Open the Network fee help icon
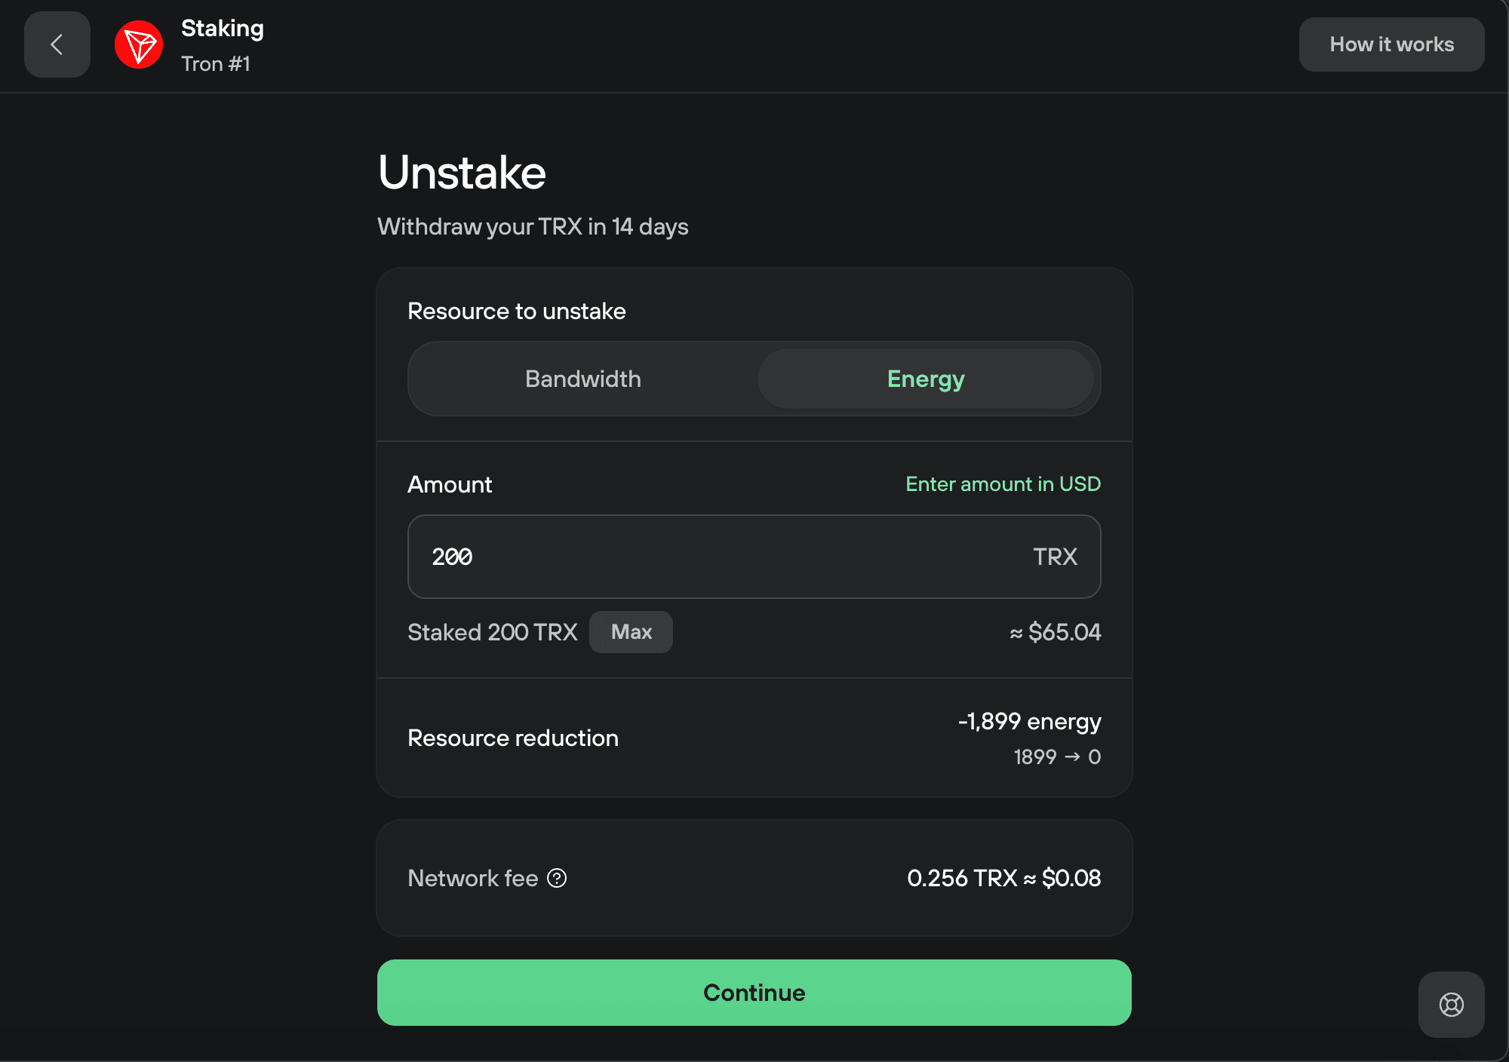 (x=557, y=878)
